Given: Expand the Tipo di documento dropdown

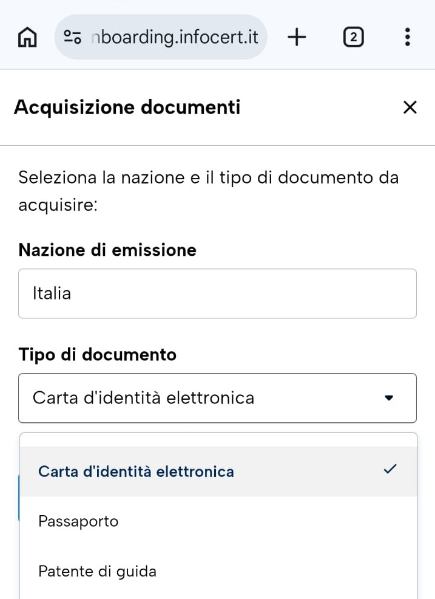Looking at the screenshot, I should point(217,398).
